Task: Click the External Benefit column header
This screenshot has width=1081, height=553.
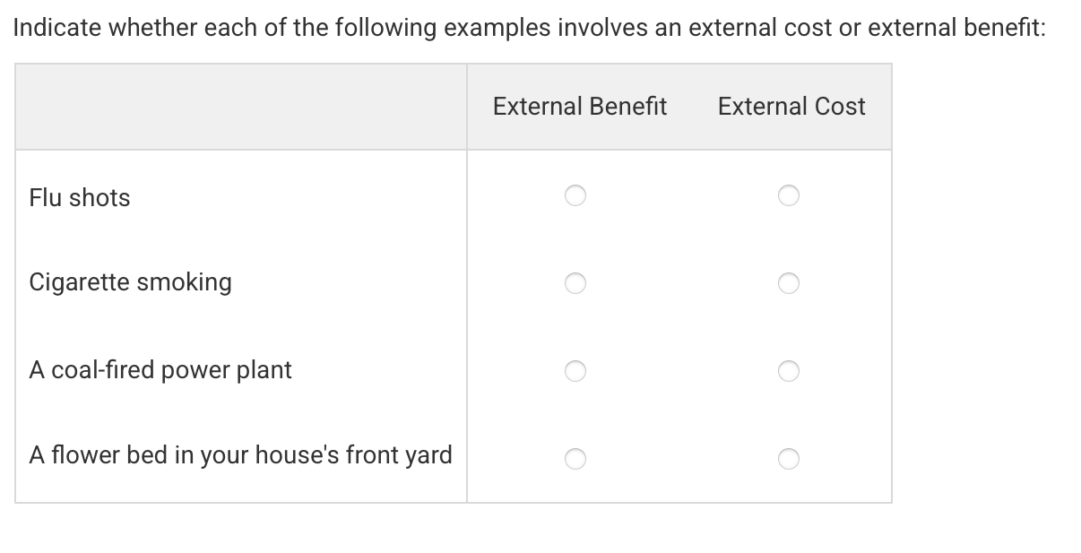Action: click(579, 106)
